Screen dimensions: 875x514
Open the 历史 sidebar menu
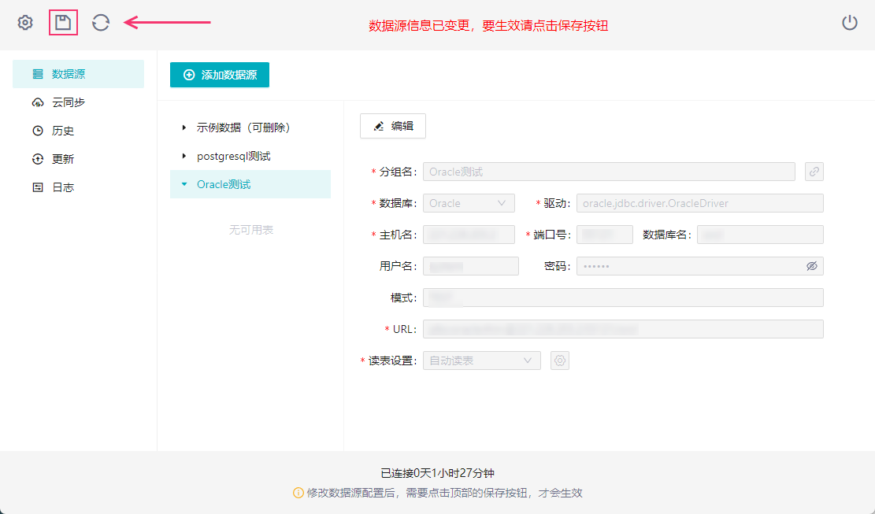pyautogui.click(x=78, y=131)
